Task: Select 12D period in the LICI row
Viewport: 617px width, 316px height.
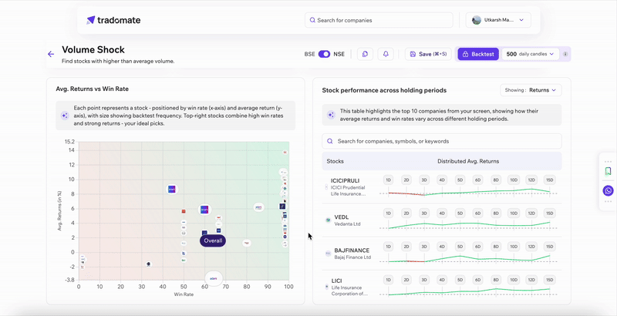Action: [x=531, y=281]
